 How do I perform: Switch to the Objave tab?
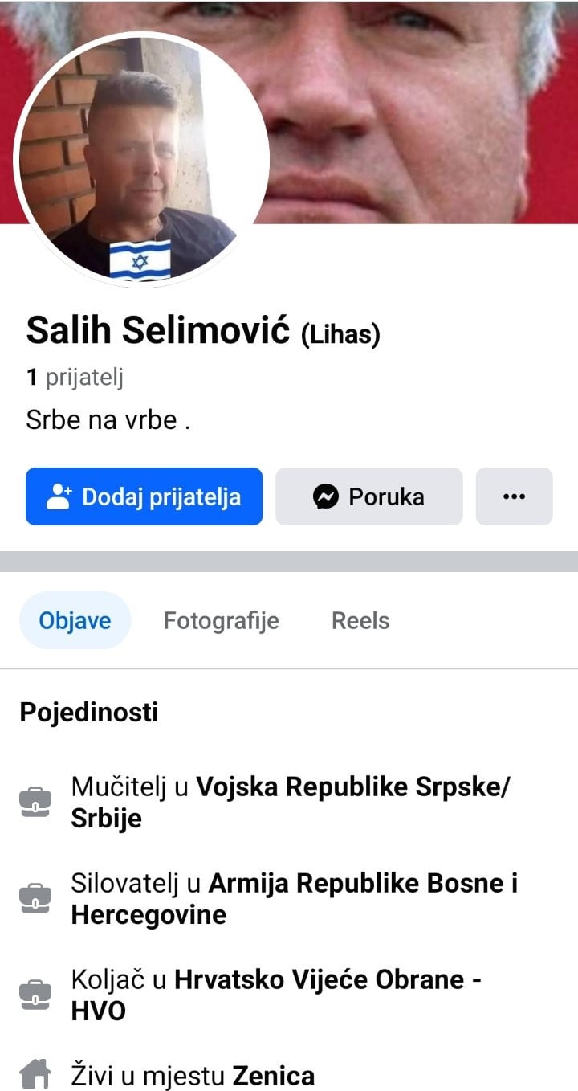point(75,620)
